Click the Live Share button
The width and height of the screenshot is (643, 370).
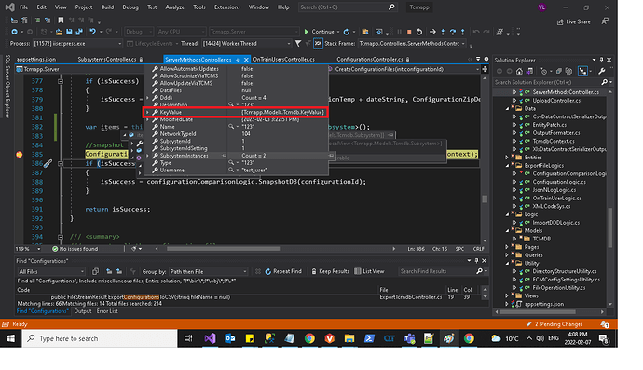573,21
